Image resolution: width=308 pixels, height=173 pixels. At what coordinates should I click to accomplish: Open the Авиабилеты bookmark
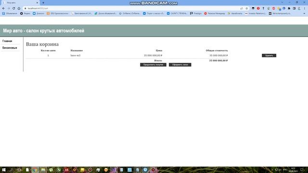click(235, 13)
